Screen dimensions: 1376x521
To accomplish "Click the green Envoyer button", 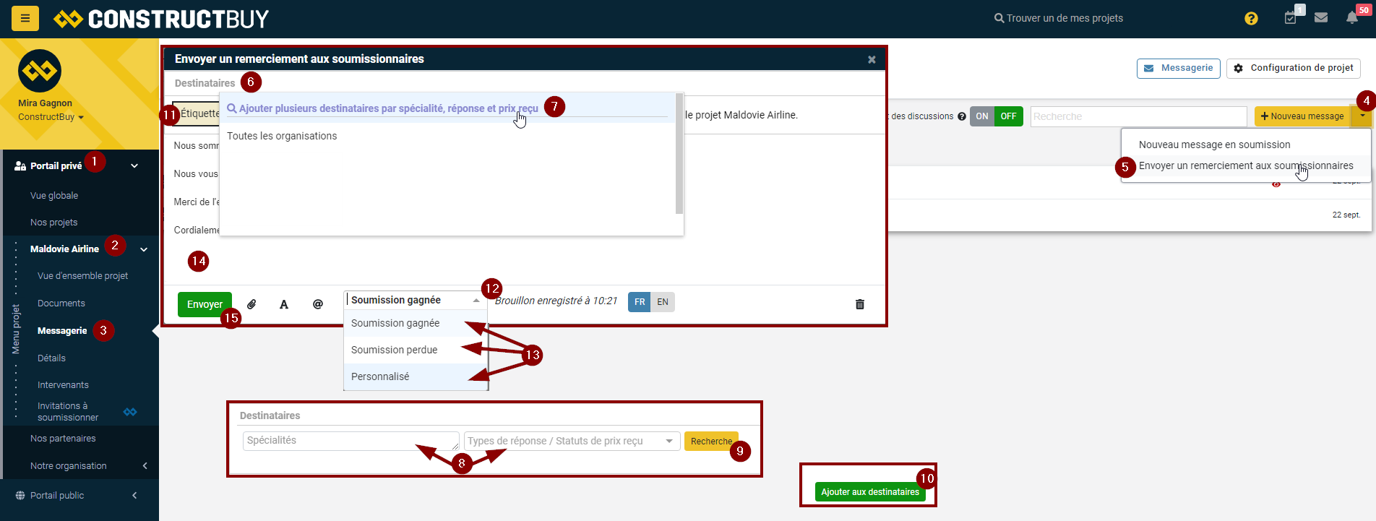I will click(205, 304).
